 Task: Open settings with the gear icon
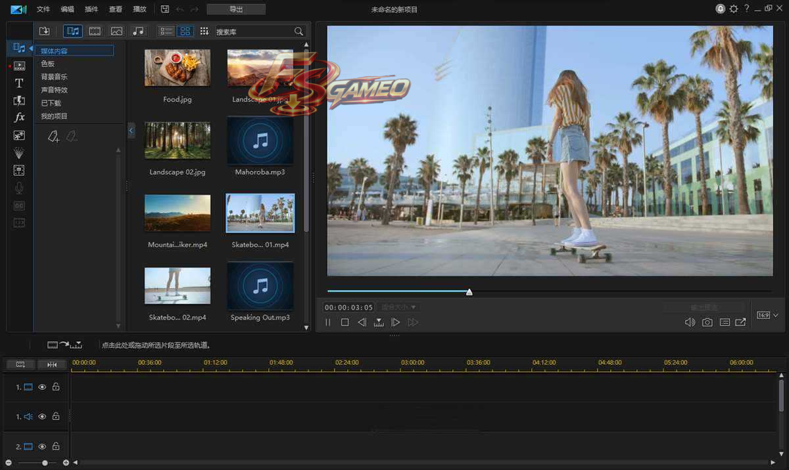tap(733, 9)
